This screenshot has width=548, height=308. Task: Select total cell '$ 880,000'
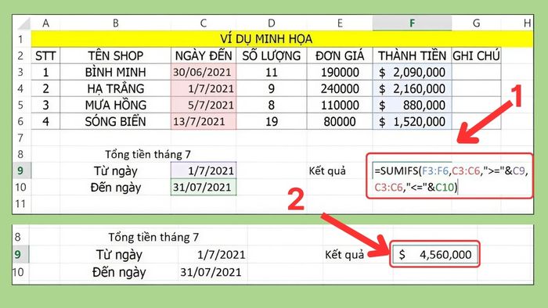tap(412, 105)
